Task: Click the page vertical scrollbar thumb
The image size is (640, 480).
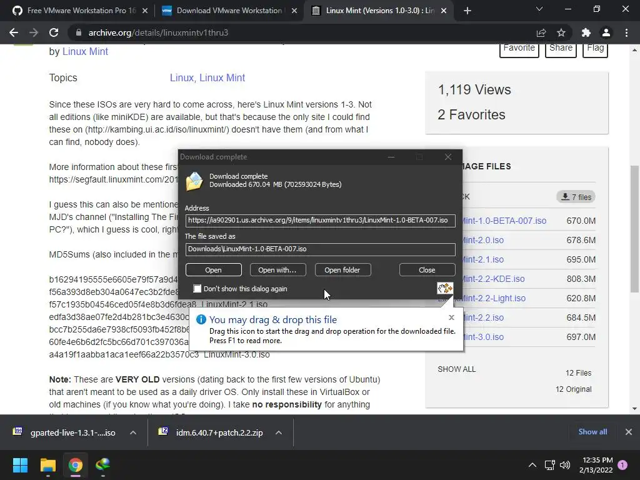Action: pos(634,229)
